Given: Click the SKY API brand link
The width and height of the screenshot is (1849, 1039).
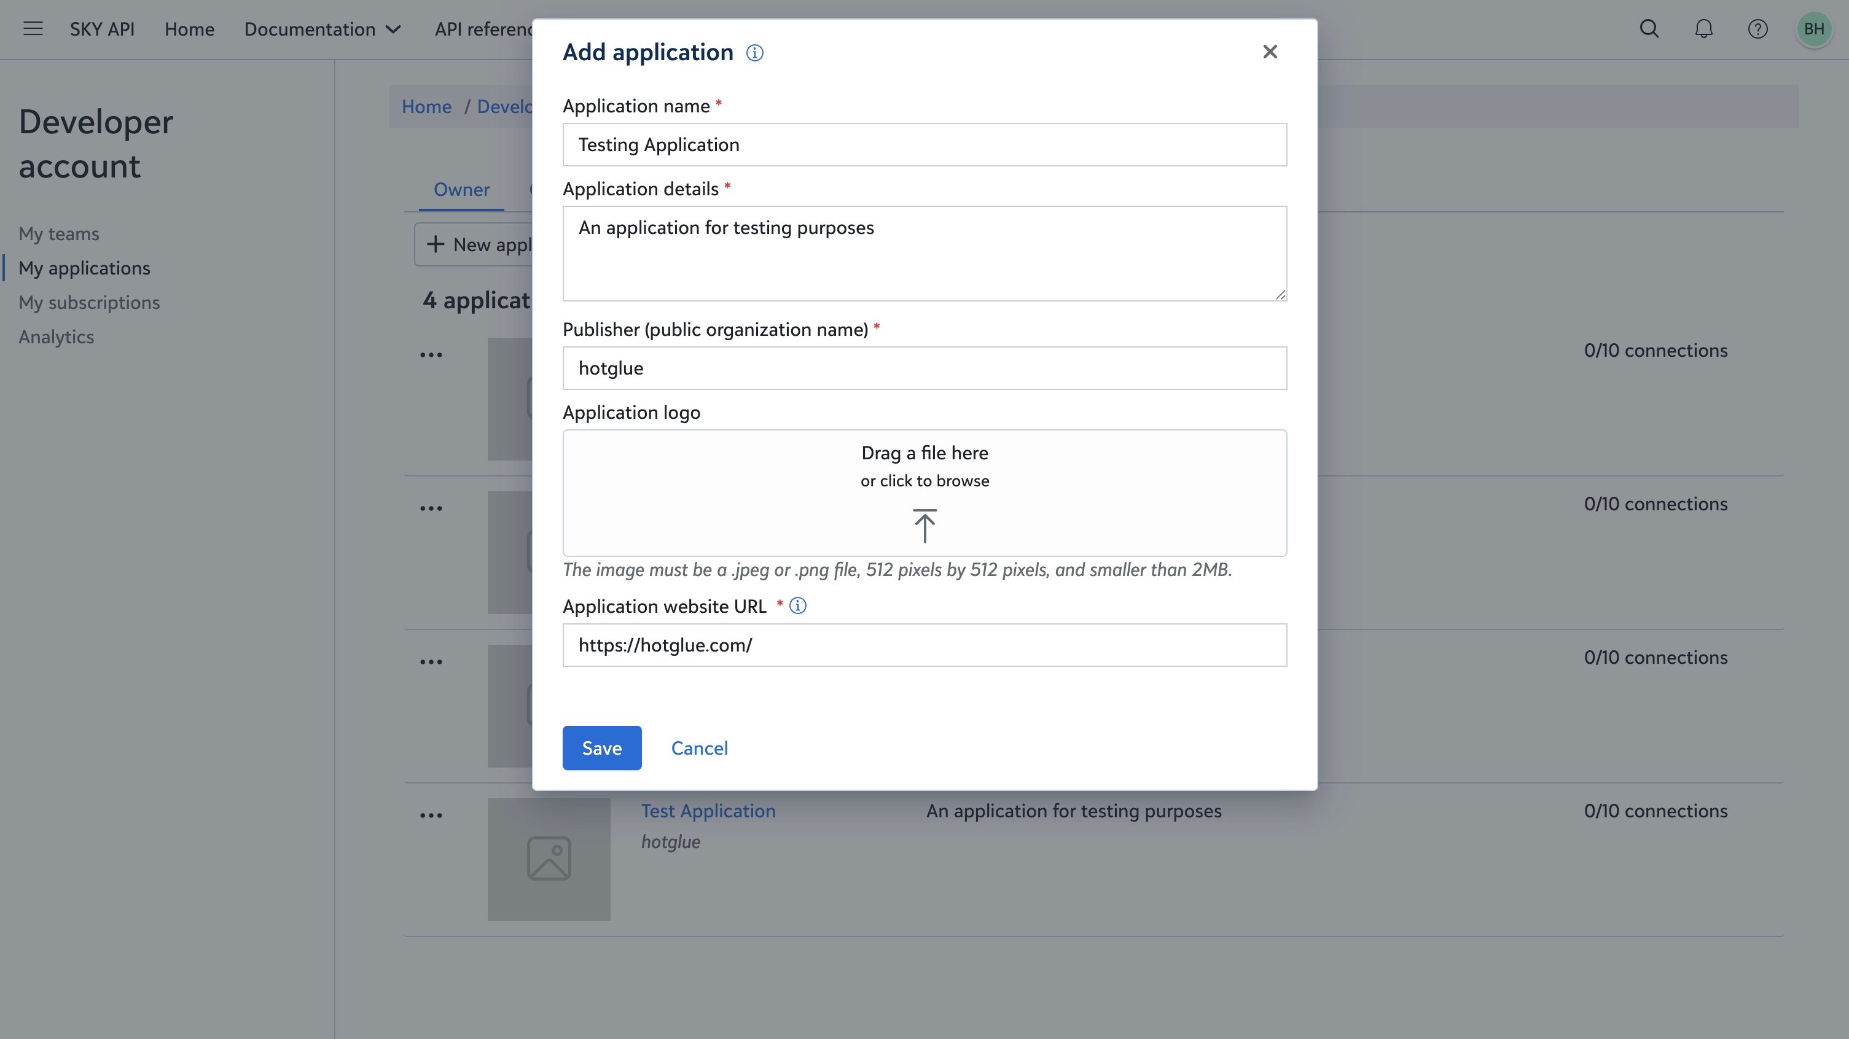Looking at the screenshot, I should pyautogui.click(x=102, y=29).
